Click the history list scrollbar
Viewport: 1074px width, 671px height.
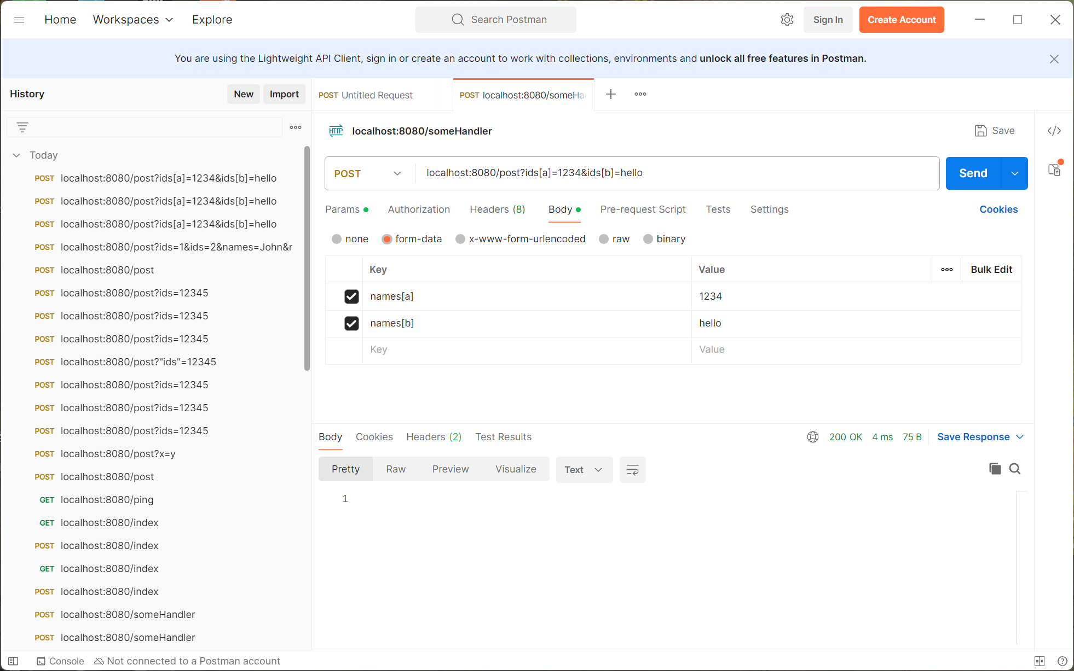tap(307, 258)
